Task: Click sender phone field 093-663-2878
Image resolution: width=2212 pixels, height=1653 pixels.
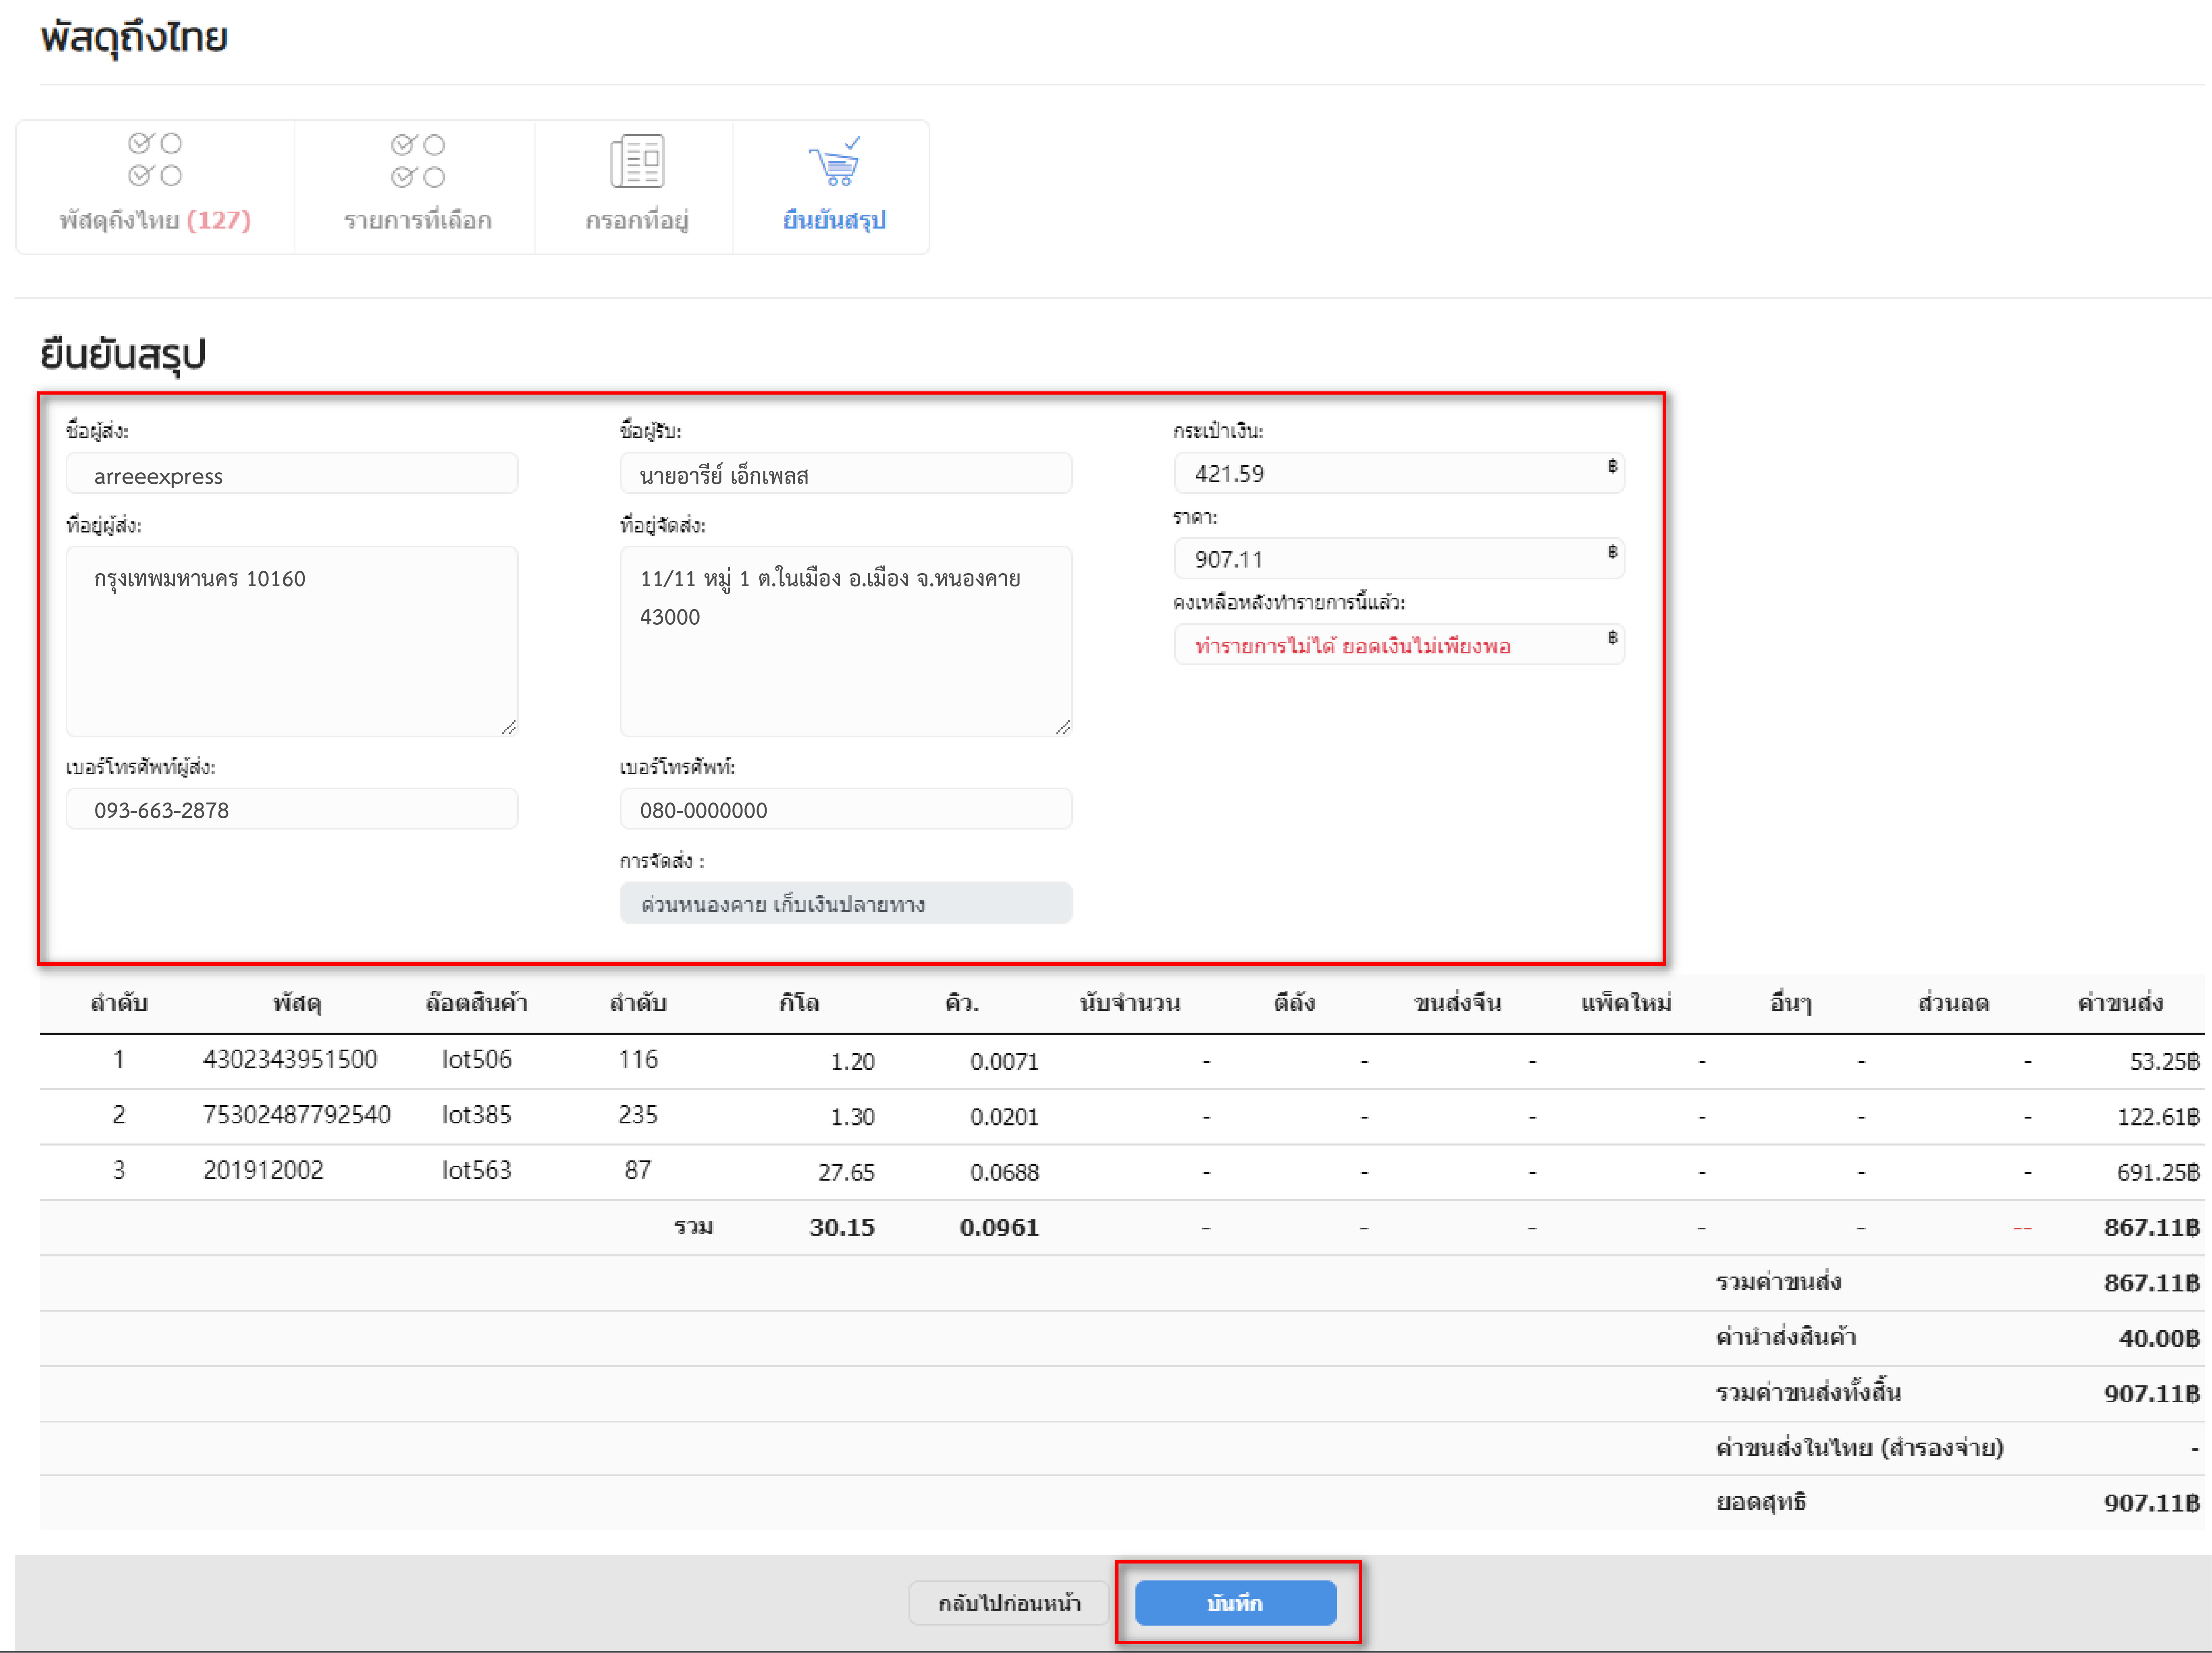Action: pyautogui.click(x=292, y=809)
